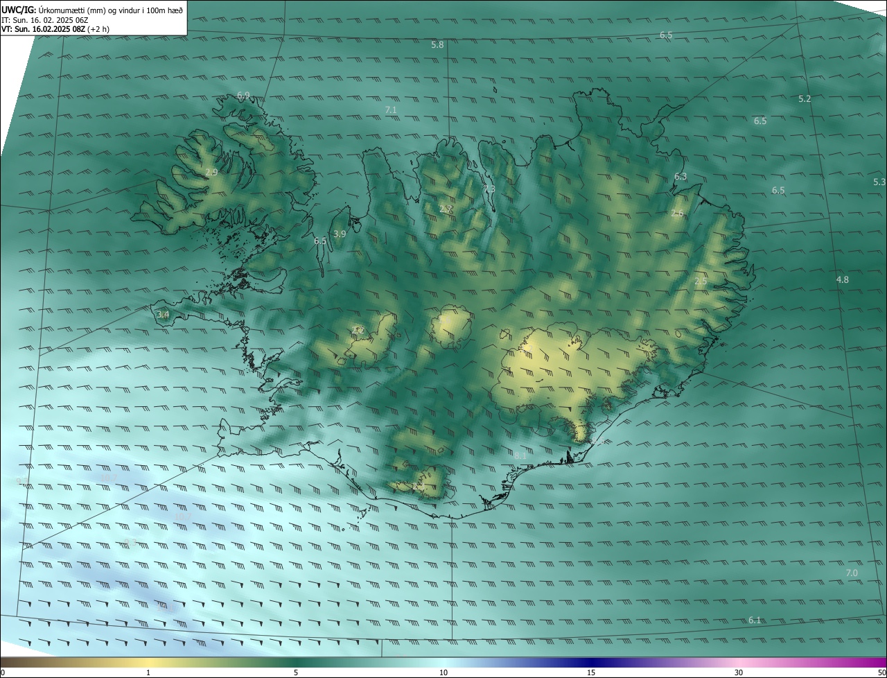The image size is (887, 678).
Task: Click the 15 tick on the color scale
Action: point(591,673)
